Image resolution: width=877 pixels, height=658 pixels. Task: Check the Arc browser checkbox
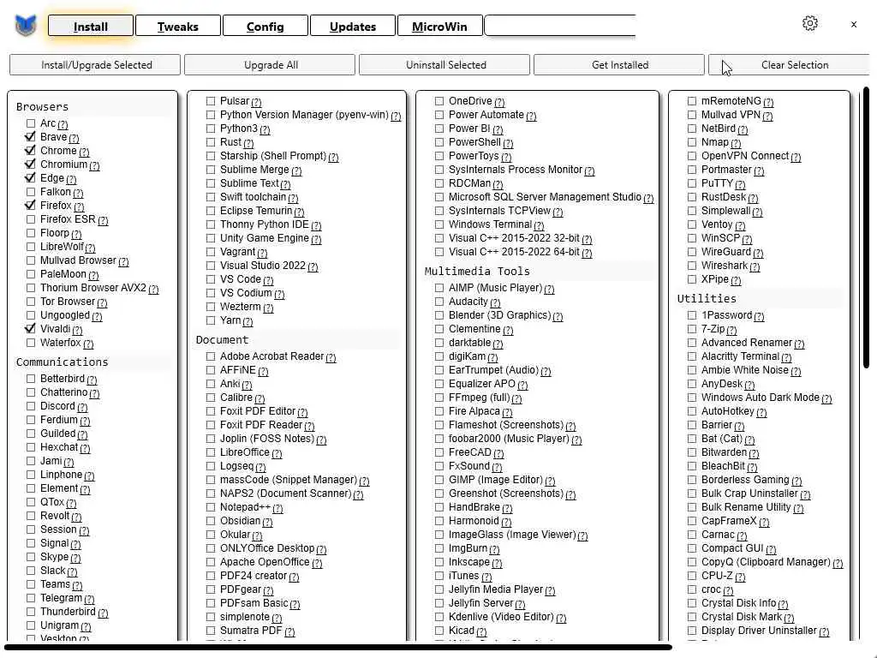pos(31,123)
